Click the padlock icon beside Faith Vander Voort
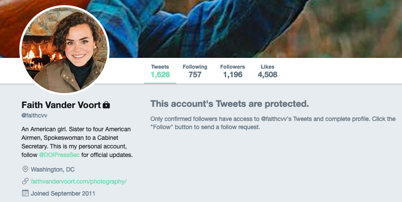 click(x=106, y=105)
